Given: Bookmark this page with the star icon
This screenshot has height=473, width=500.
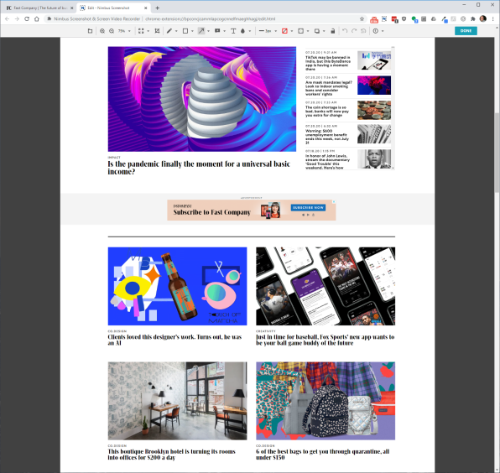Looking at the screenshot, I should click(362, 18).
